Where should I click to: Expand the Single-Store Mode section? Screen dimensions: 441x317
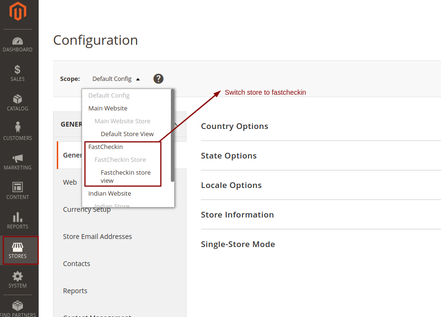(238, 244)
